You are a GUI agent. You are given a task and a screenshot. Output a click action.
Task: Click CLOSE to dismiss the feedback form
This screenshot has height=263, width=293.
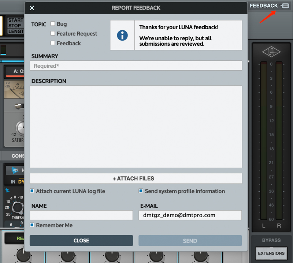tap(81, 240)
